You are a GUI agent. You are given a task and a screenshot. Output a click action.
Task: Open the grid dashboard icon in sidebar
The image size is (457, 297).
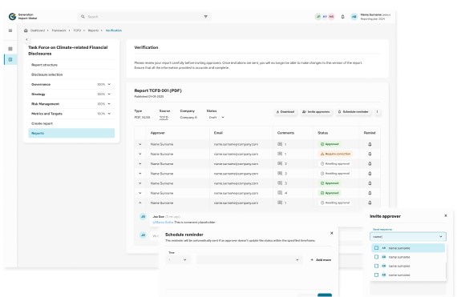coord(10,49)
